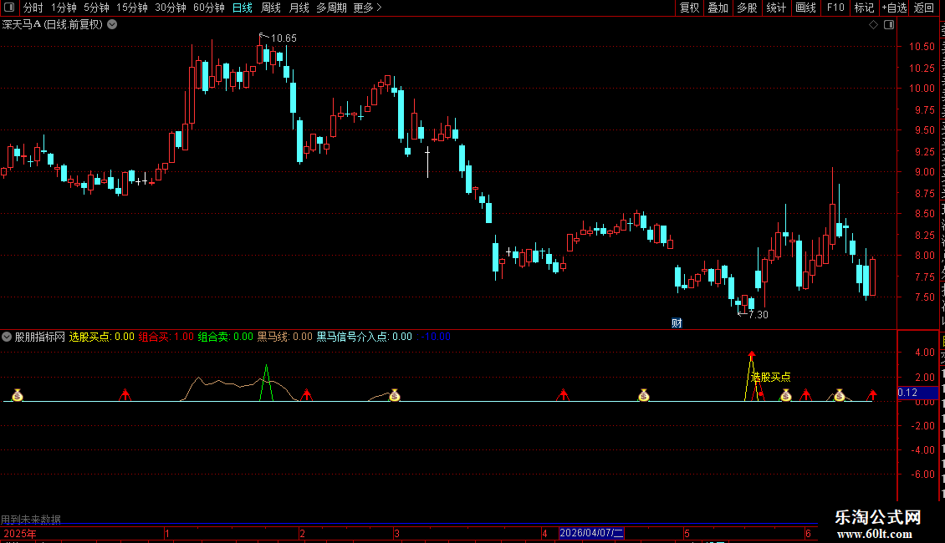This screenshot has height=543, width=945.
Task: Select the 5分钟 period tab
Action: [x=96, y=8]
